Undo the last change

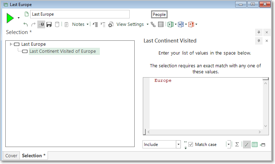[x=26, y=24]
